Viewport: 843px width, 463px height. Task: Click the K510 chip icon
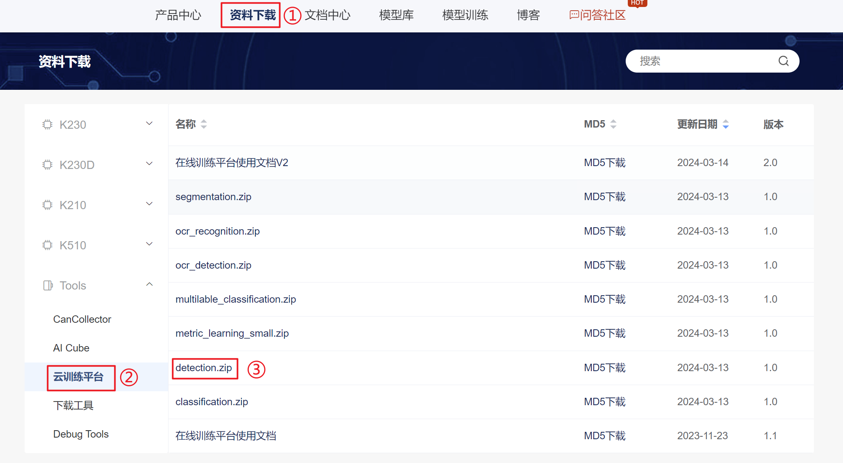click(x=48, y=245)
